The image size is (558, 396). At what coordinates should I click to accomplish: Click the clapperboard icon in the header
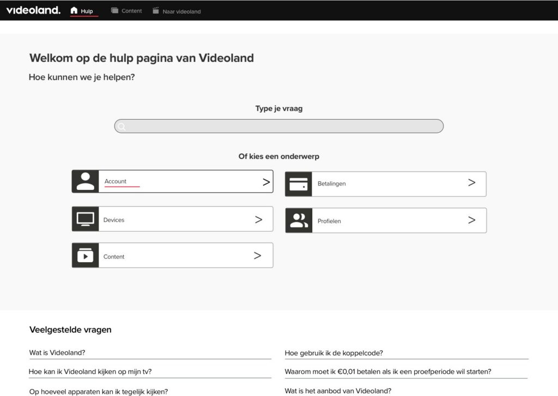[x=155, y=11]
